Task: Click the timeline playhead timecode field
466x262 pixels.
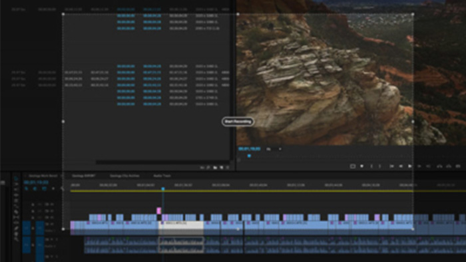Action: 36,182
